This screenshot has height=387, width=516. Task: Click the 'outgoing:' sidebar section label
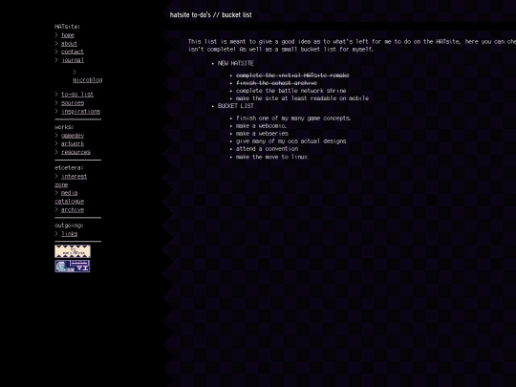pos(69,226)
